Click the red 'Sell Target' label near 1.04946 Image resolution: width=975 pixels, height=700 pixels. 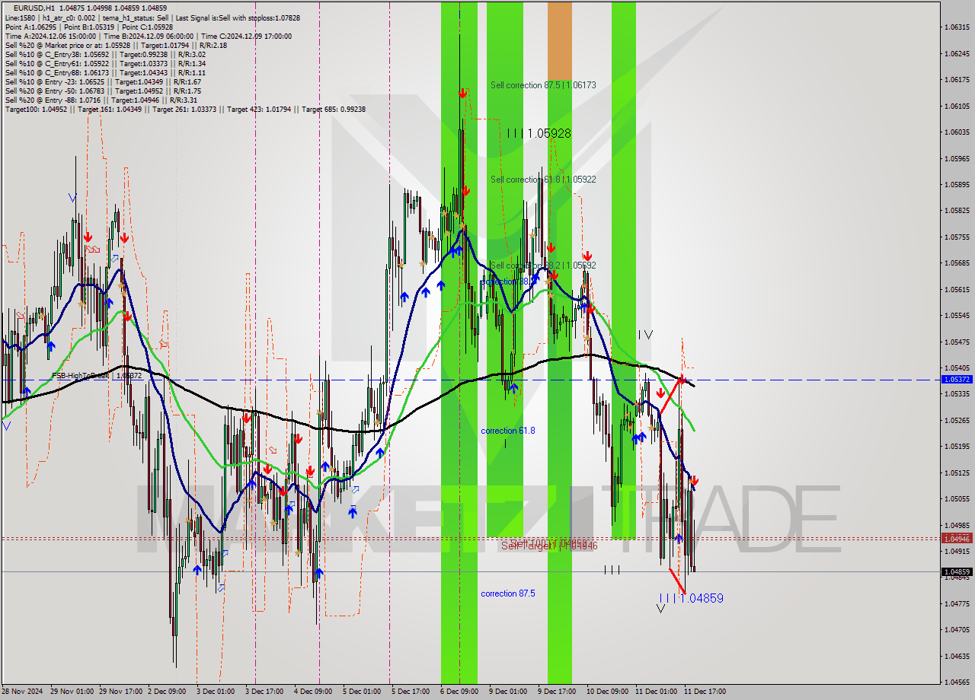(x=550, y=546)
